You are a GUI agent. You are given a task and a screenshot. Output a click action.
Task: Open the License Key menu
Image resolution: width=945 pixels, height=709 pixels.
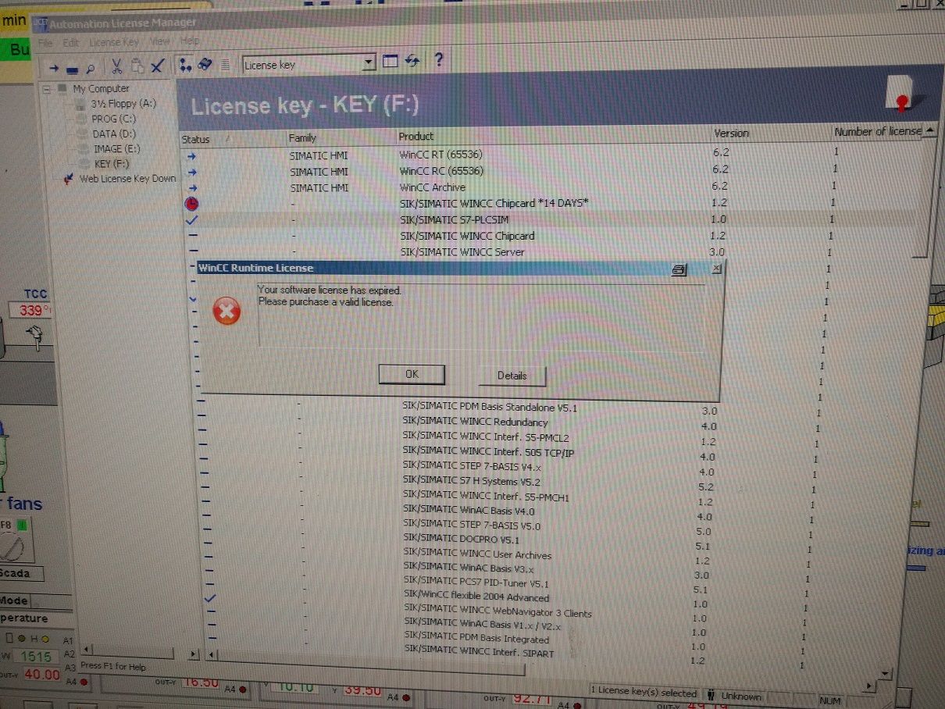(114, 42)
